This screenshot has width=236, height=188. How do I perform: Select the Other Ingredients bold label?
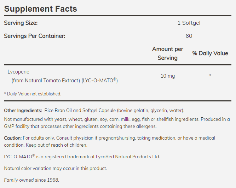click(23, 110)
